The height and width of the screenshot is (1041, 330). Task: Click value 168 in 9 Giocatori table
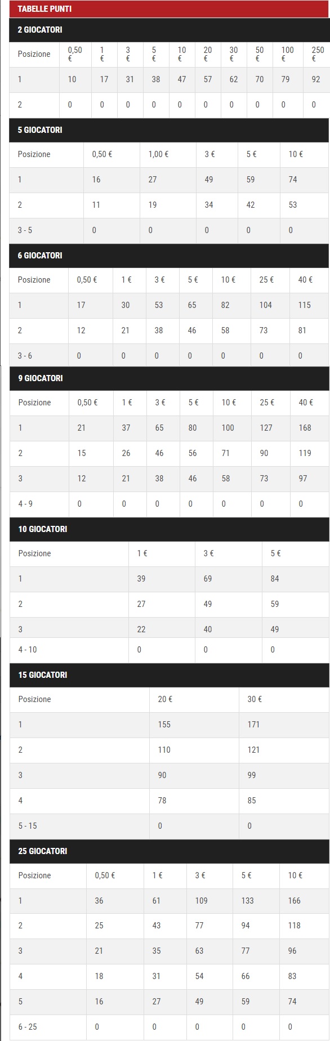pyautogui.click(x=305, y=428)
